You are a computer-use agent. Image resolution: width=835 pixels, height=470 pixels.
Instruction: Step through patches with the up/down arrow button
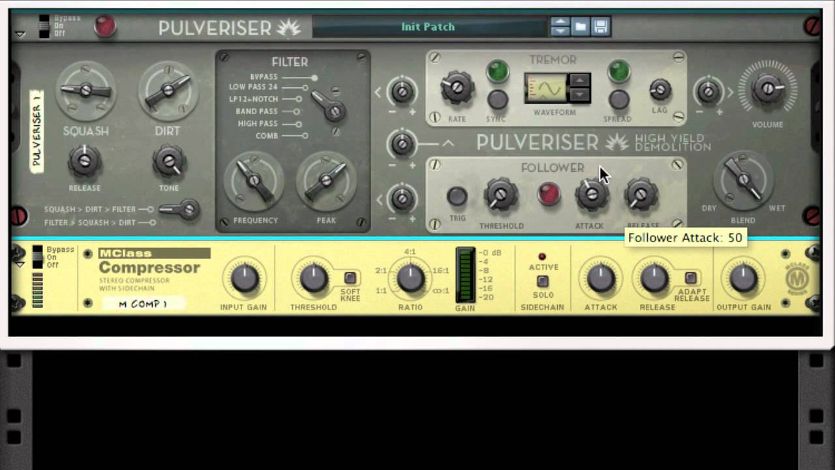tap(560, 26)
